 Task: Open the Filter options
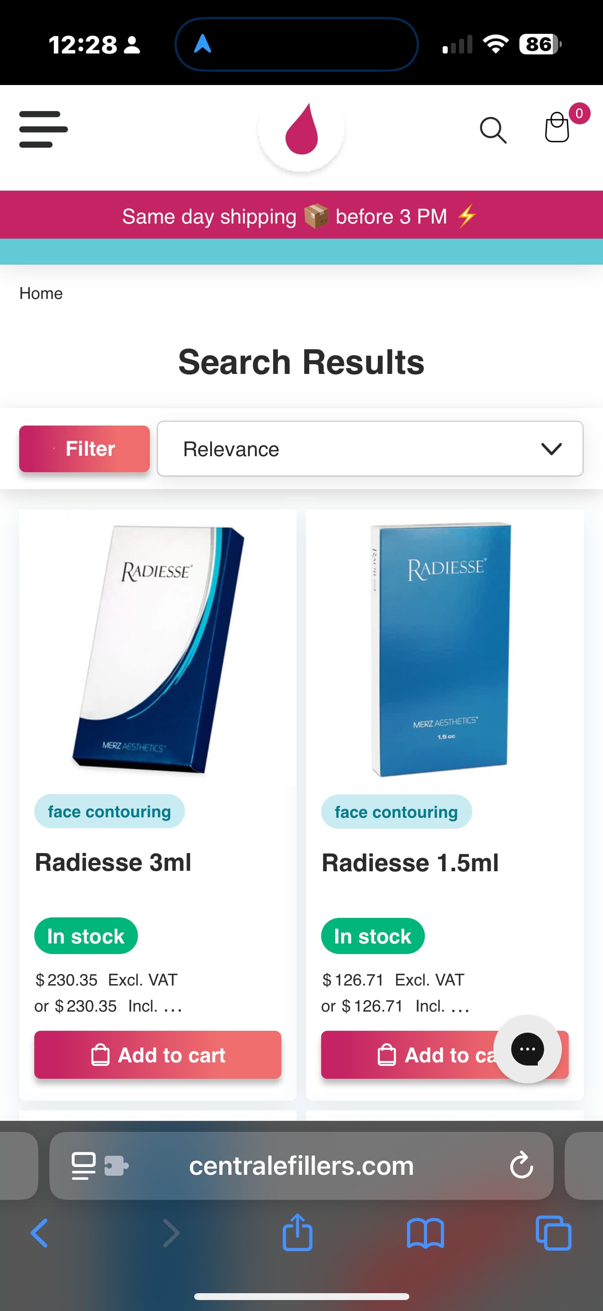click(85, 449)
